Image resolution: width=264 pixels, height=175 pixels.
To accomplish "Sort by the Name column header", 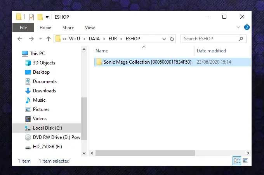I will (102, 51).
